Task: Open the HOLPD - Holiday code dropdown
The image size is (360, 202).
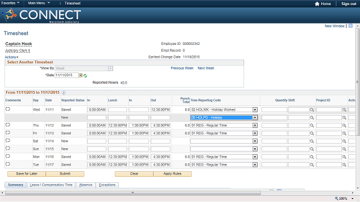Action: coord(255,117)
